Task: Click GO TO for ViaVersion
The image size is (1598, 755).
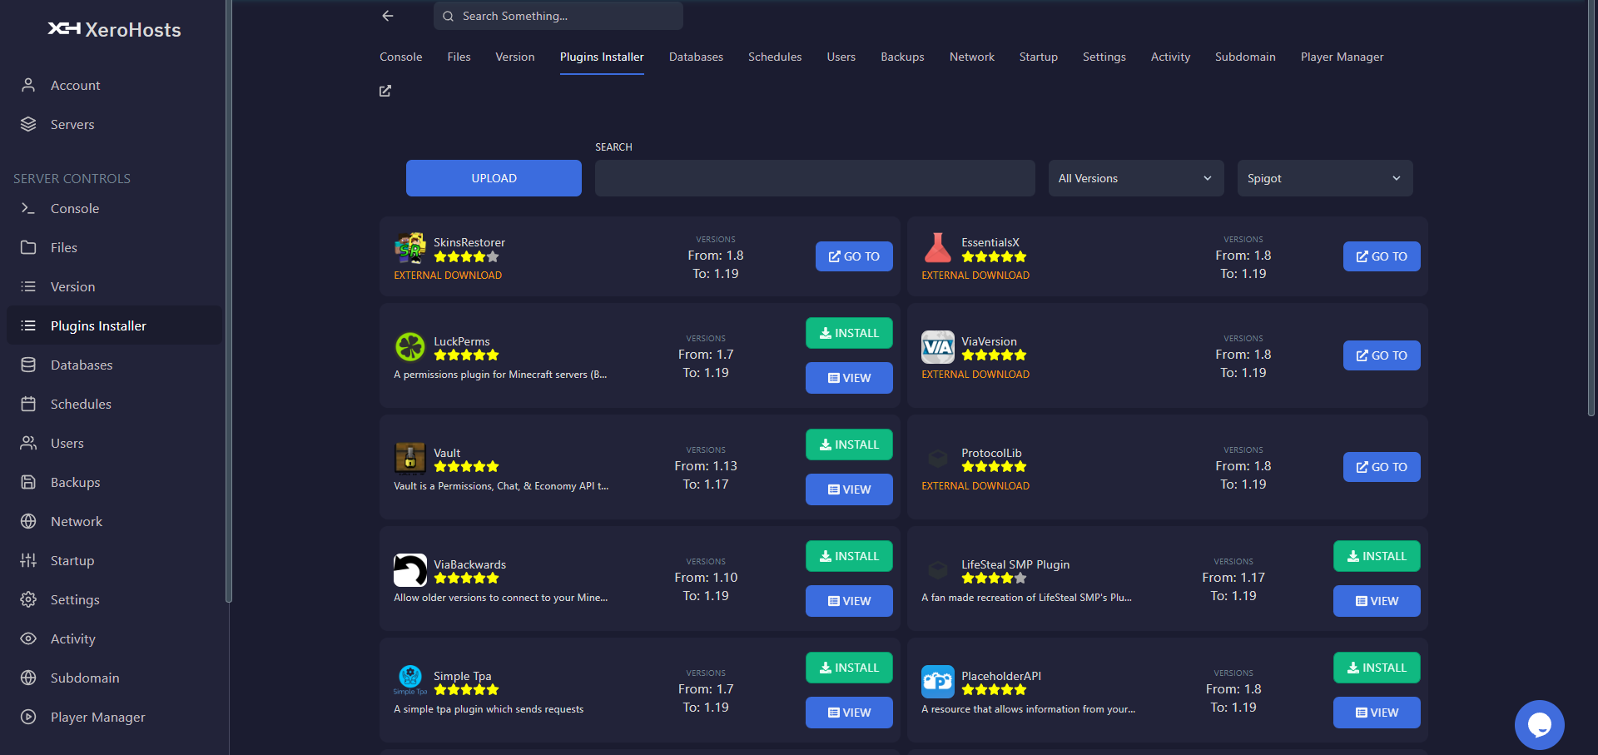Action: [1382, 355]
